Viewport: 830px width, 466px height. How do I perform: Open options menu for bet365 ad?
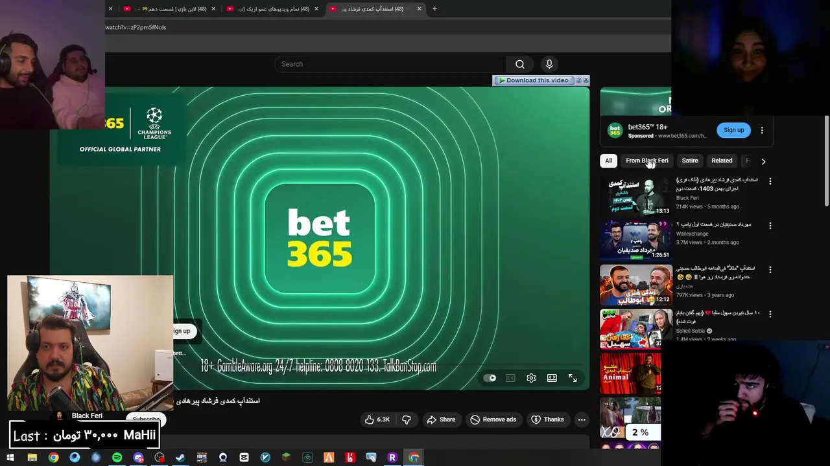762,130
